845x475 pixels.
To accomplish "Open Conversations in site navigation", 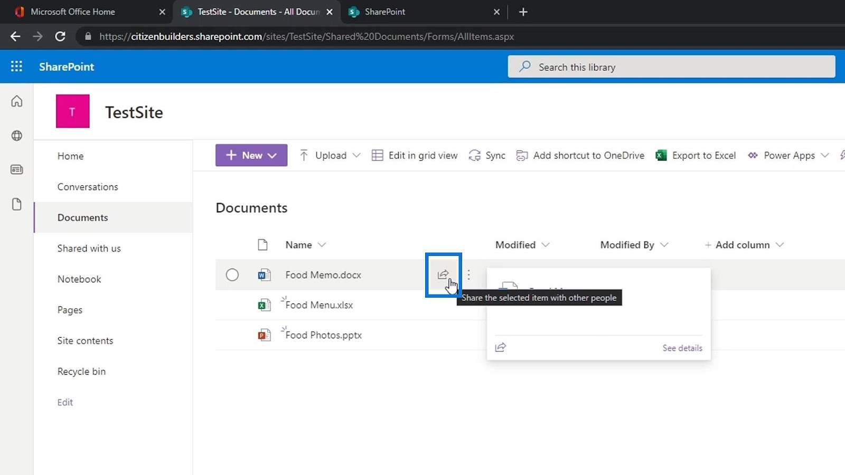I will (88, 187).
